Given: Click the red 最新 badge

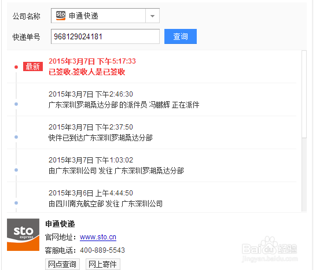Looking at the screenshot, I should pyautogui.click(x=33, y=66).
